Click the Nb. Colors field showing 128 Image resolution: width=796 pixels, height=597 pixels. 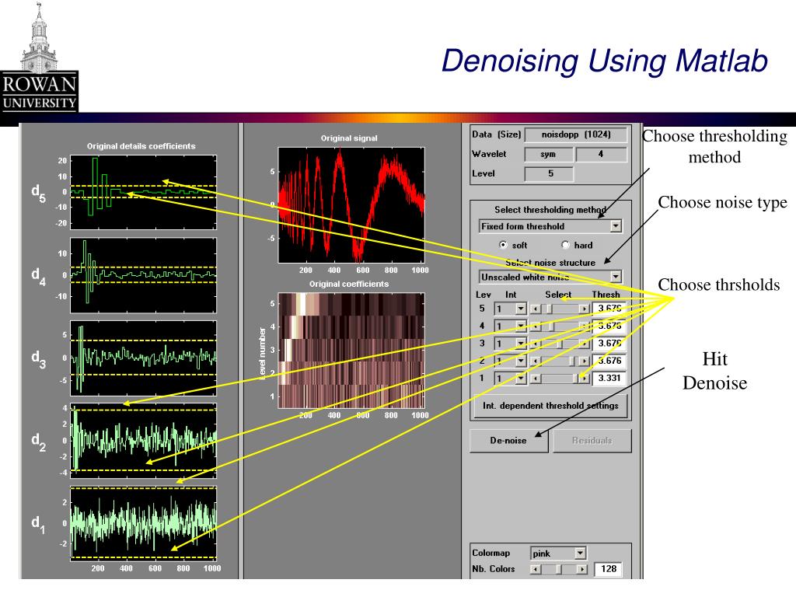coord(608,569)
